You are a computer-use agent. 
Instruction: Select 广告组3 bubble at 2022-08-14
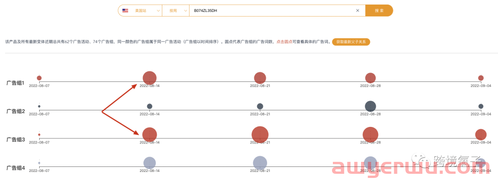coord(149,135)
